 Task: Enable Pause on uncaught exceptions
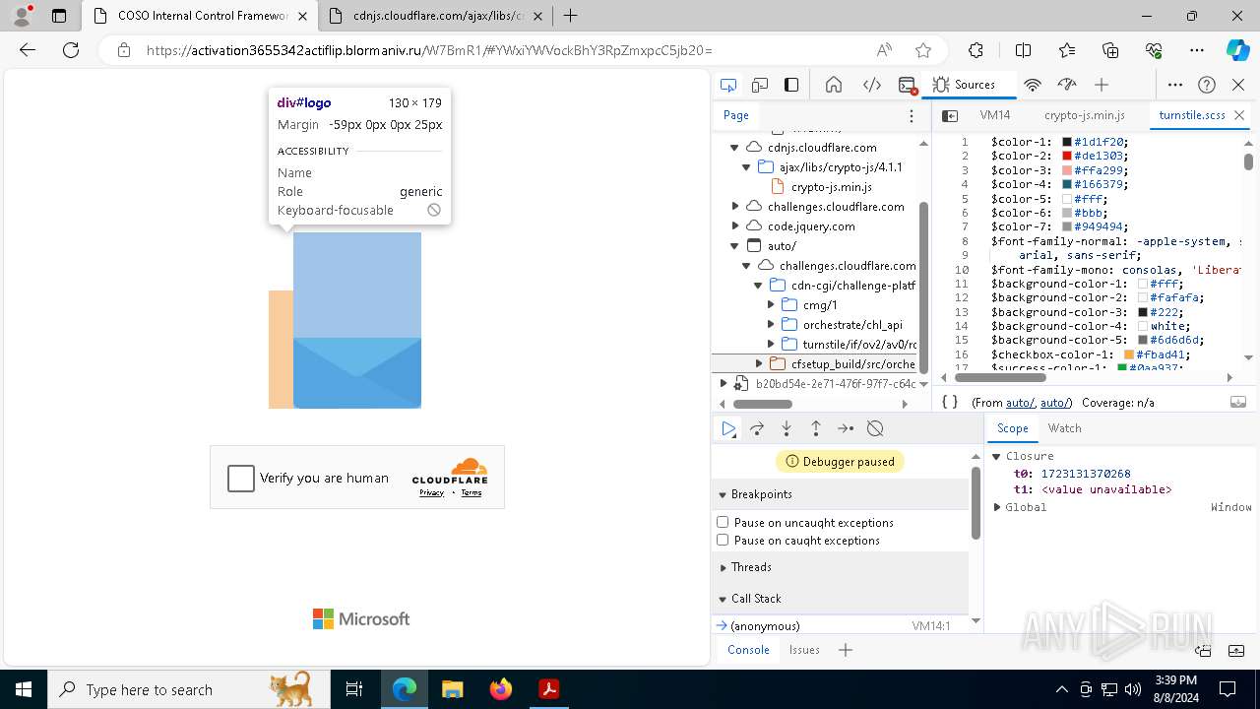723,522
